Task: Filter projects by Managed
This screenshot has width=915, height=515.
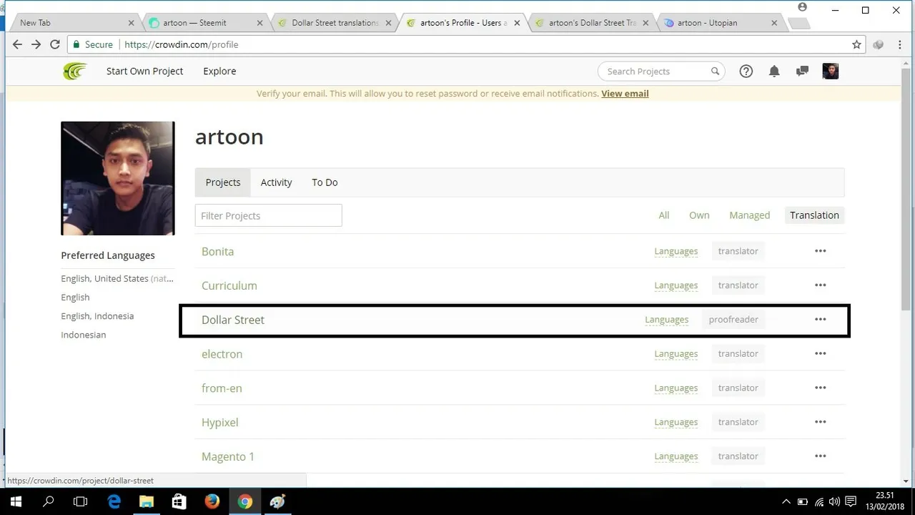Action: 749,215
